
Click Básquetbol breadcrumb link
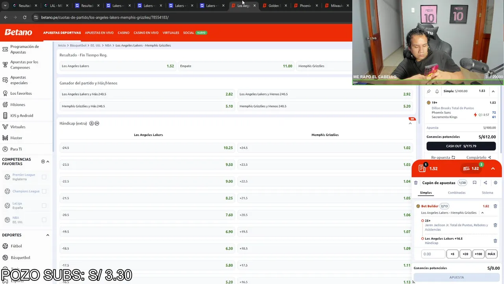click(x=78, y=45)
